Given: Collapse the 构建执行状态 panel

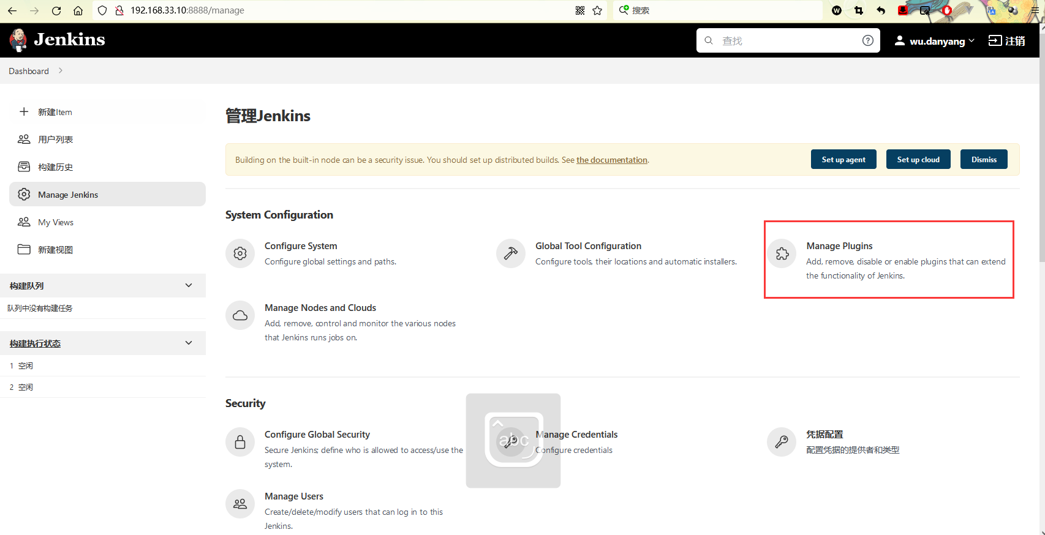Looking at the screenshot, I should pyautogui.click(x=189, y=343).
